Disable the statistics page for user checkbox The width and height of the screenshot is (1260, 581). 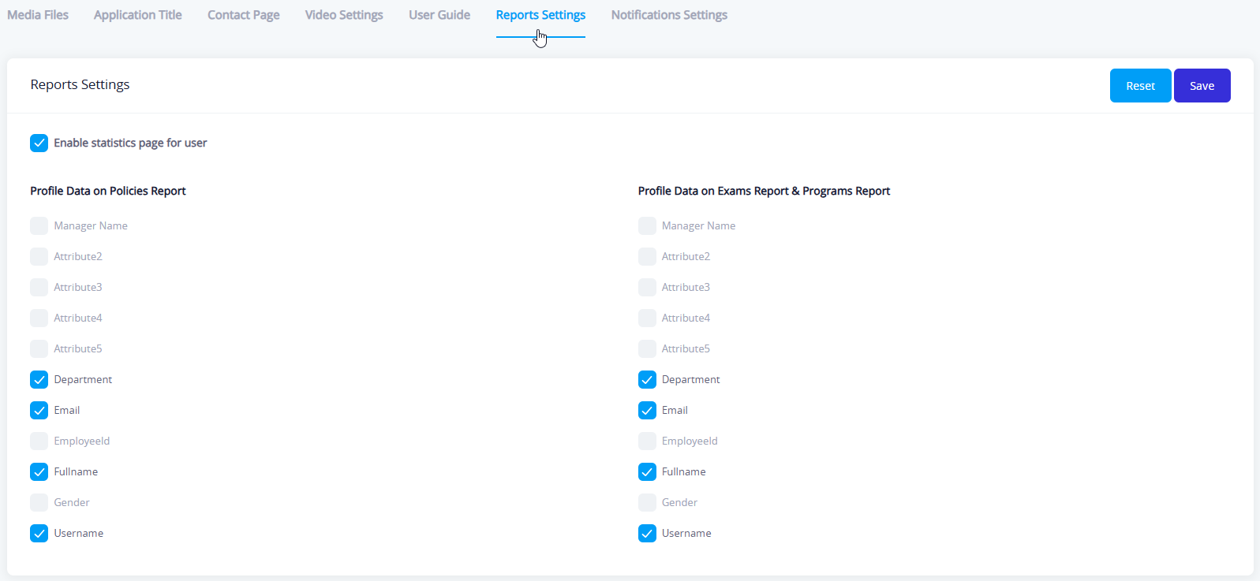point(39,143)
